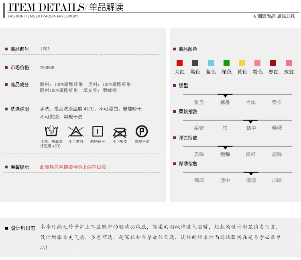The image size is (301, 260).
Task: Click the 不可漂白 caption under icon
Action: [76, 142]
